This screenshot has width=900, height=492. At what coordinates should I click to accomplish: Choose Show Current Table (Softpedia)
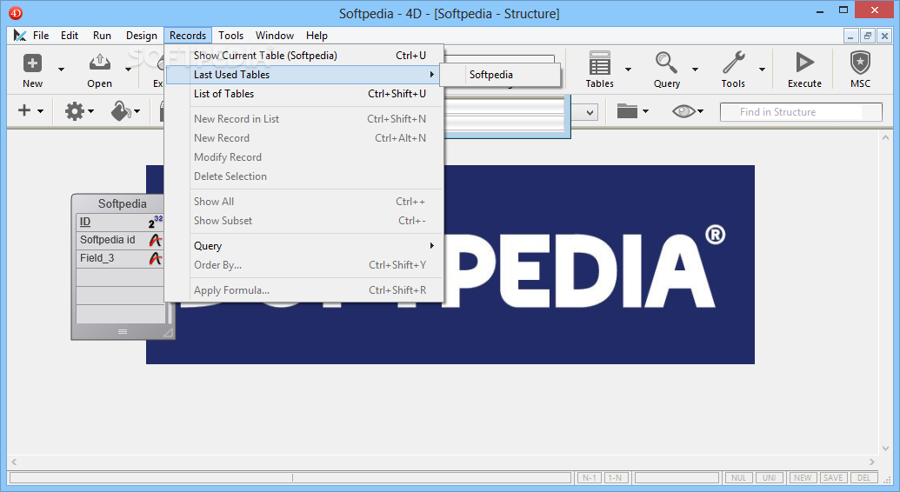tap(304, 56)
